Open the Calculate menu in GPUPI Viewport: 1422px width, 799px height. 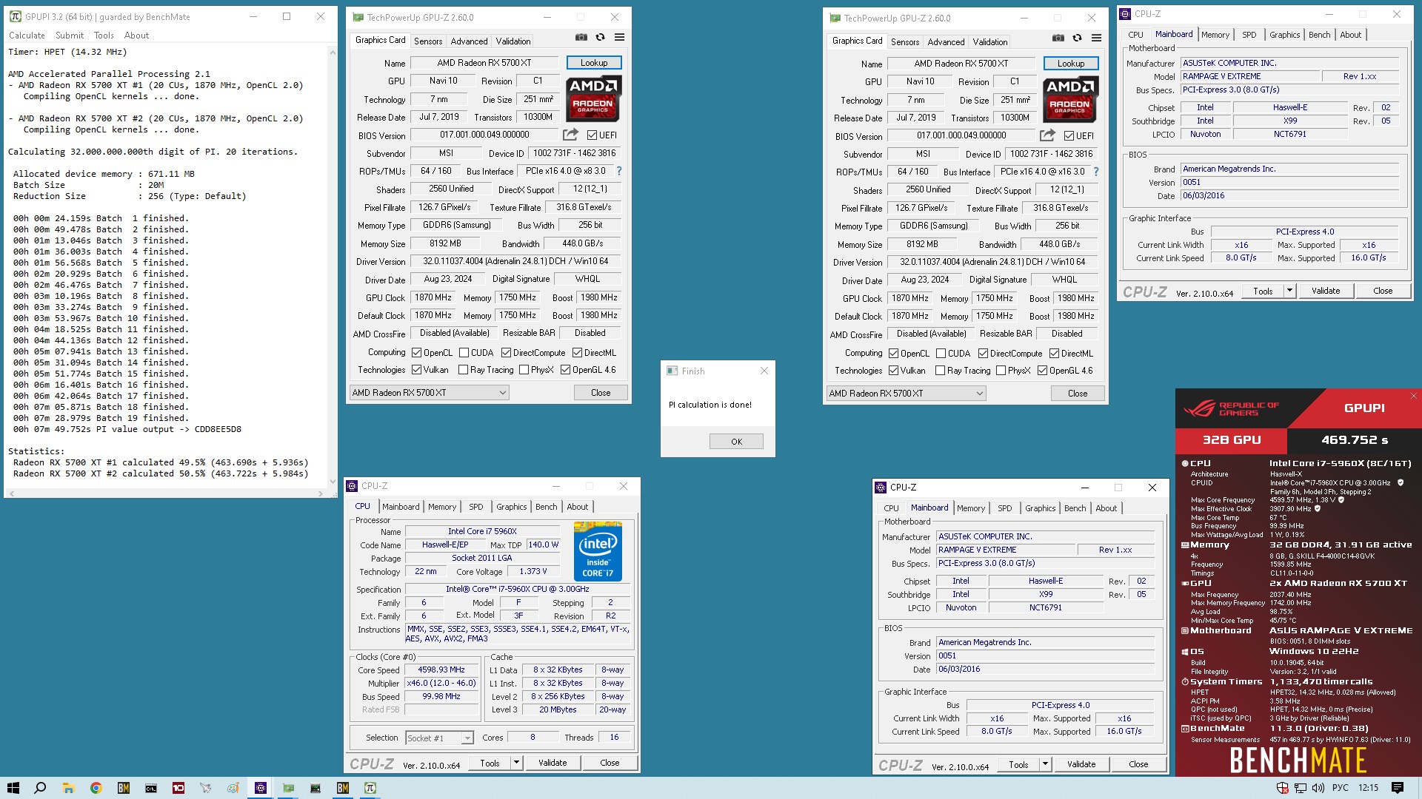tap(27, 36)
